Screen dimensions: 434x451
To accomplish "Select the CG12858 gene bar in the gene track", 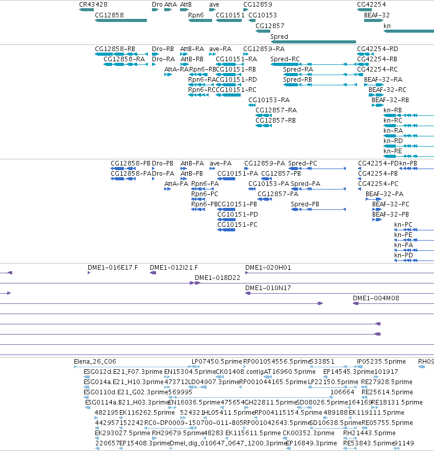I will [x=121, y=20].
